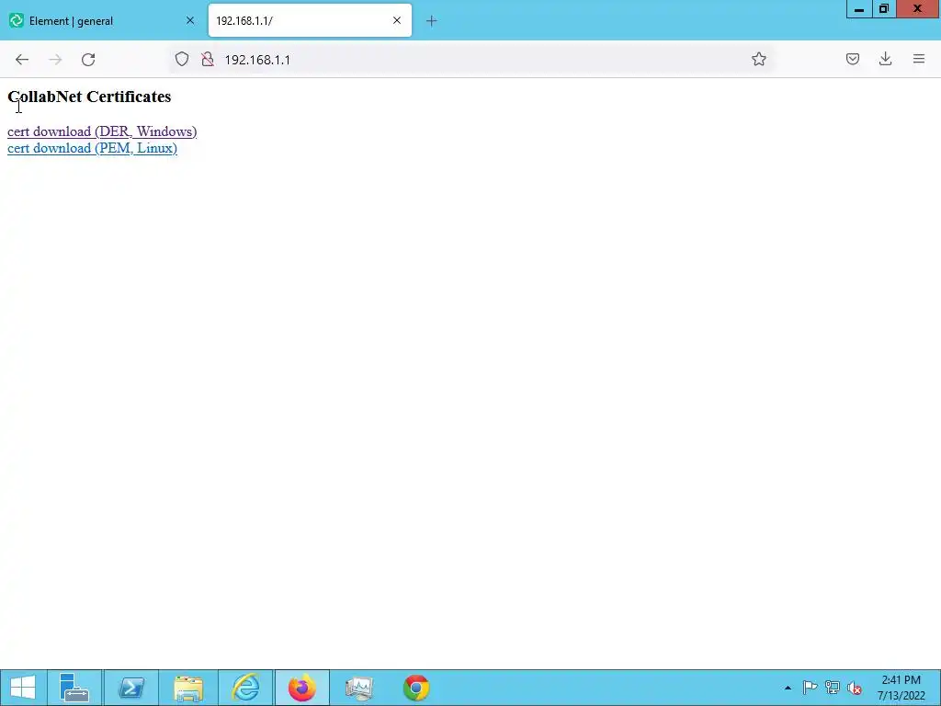Go back to the previous page
This screenshot has width=941, height=706.
(x=22, y=60)
